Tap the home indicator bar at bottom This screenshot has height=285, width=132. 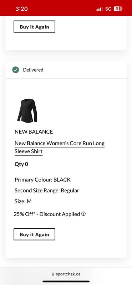[66, 281]
